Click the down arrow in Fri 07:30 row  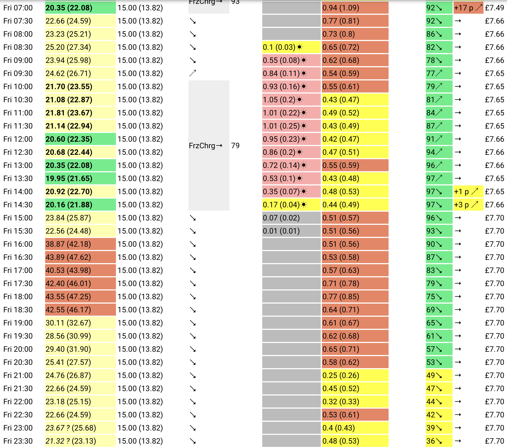193,21
